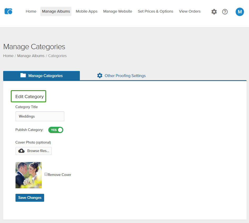Screen dimensions: 249x223
Task: Click Manage Albums breadcrumb link
Action: click(31, 56)
